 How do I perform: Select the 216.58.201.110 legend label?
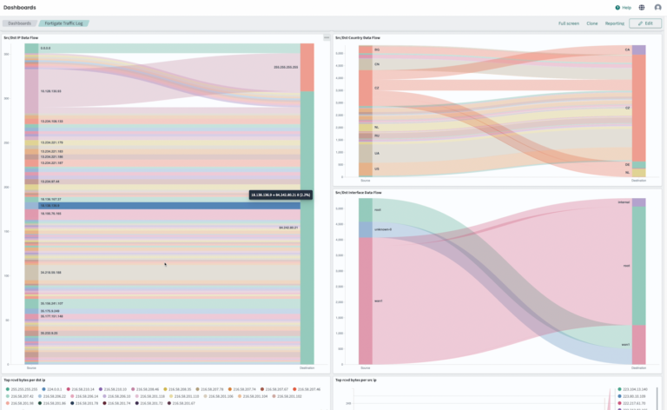(x=187, y=396)
